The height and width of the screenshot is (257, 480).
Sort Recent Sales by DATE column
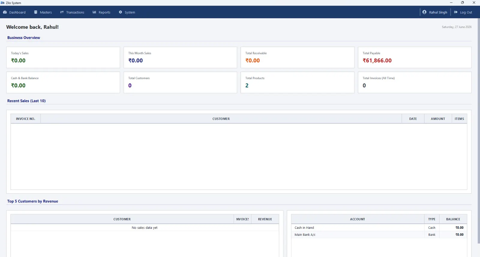[413, 119]
